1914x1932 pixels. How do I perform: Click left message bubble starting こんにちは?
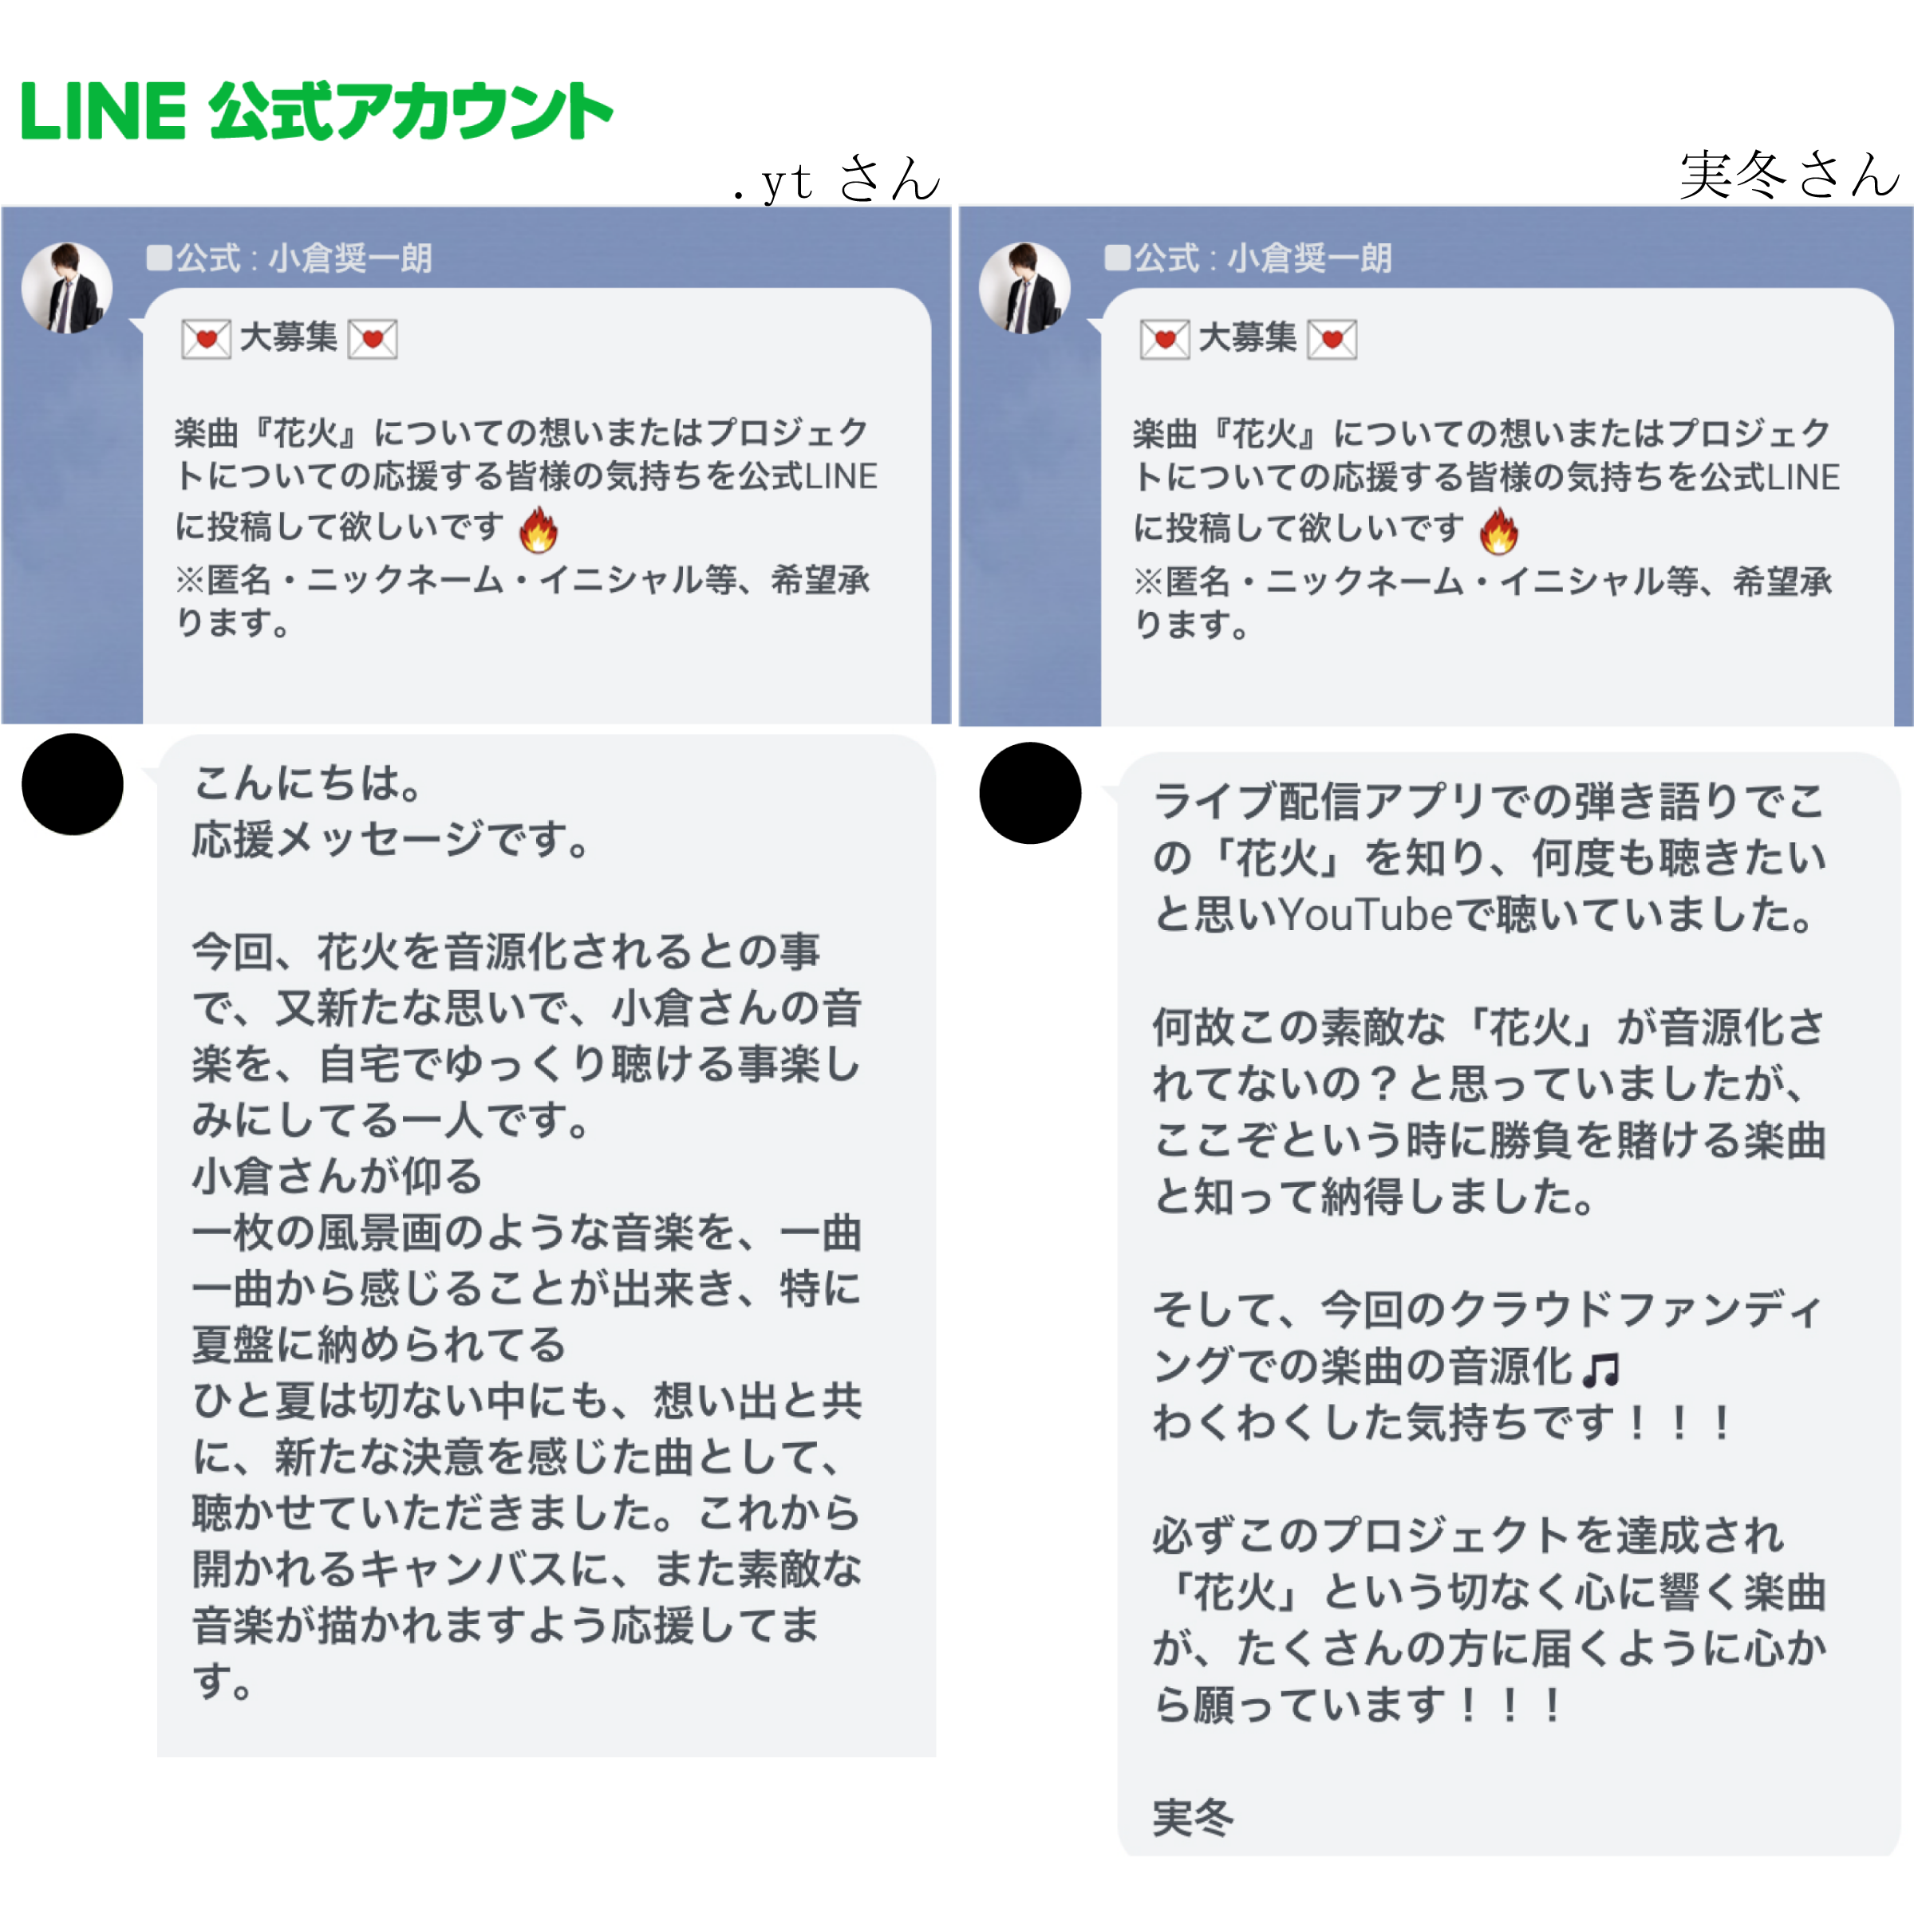(546, 1246)
